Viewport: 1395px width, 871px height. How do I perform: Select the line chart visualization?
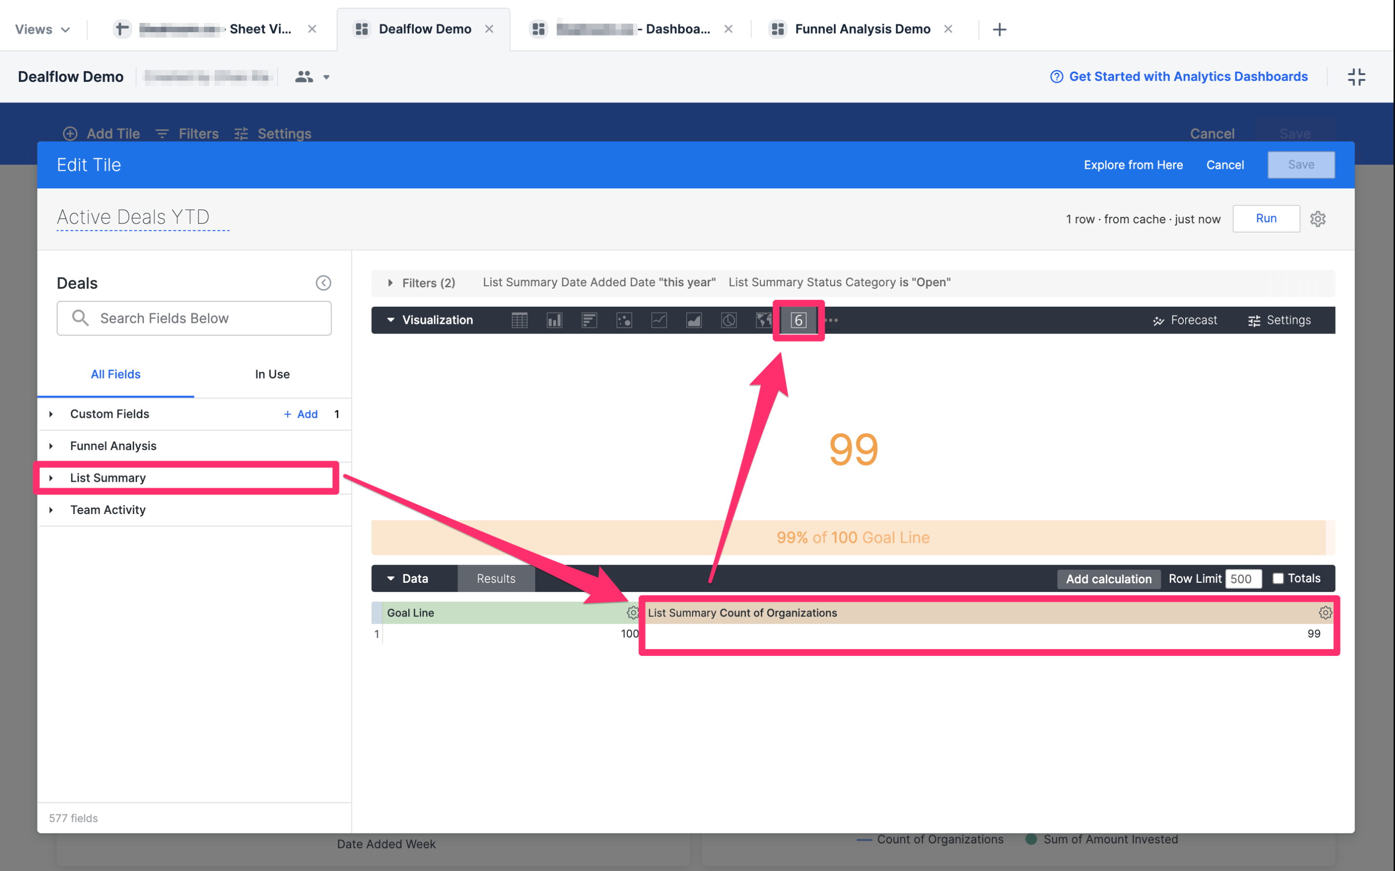pos(659,320)
